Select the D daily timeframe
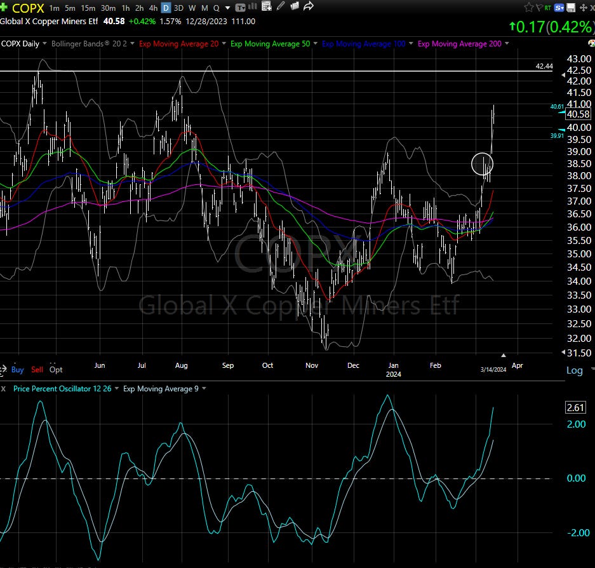This screenshot has width=595, height=568. tap(166, 8)
